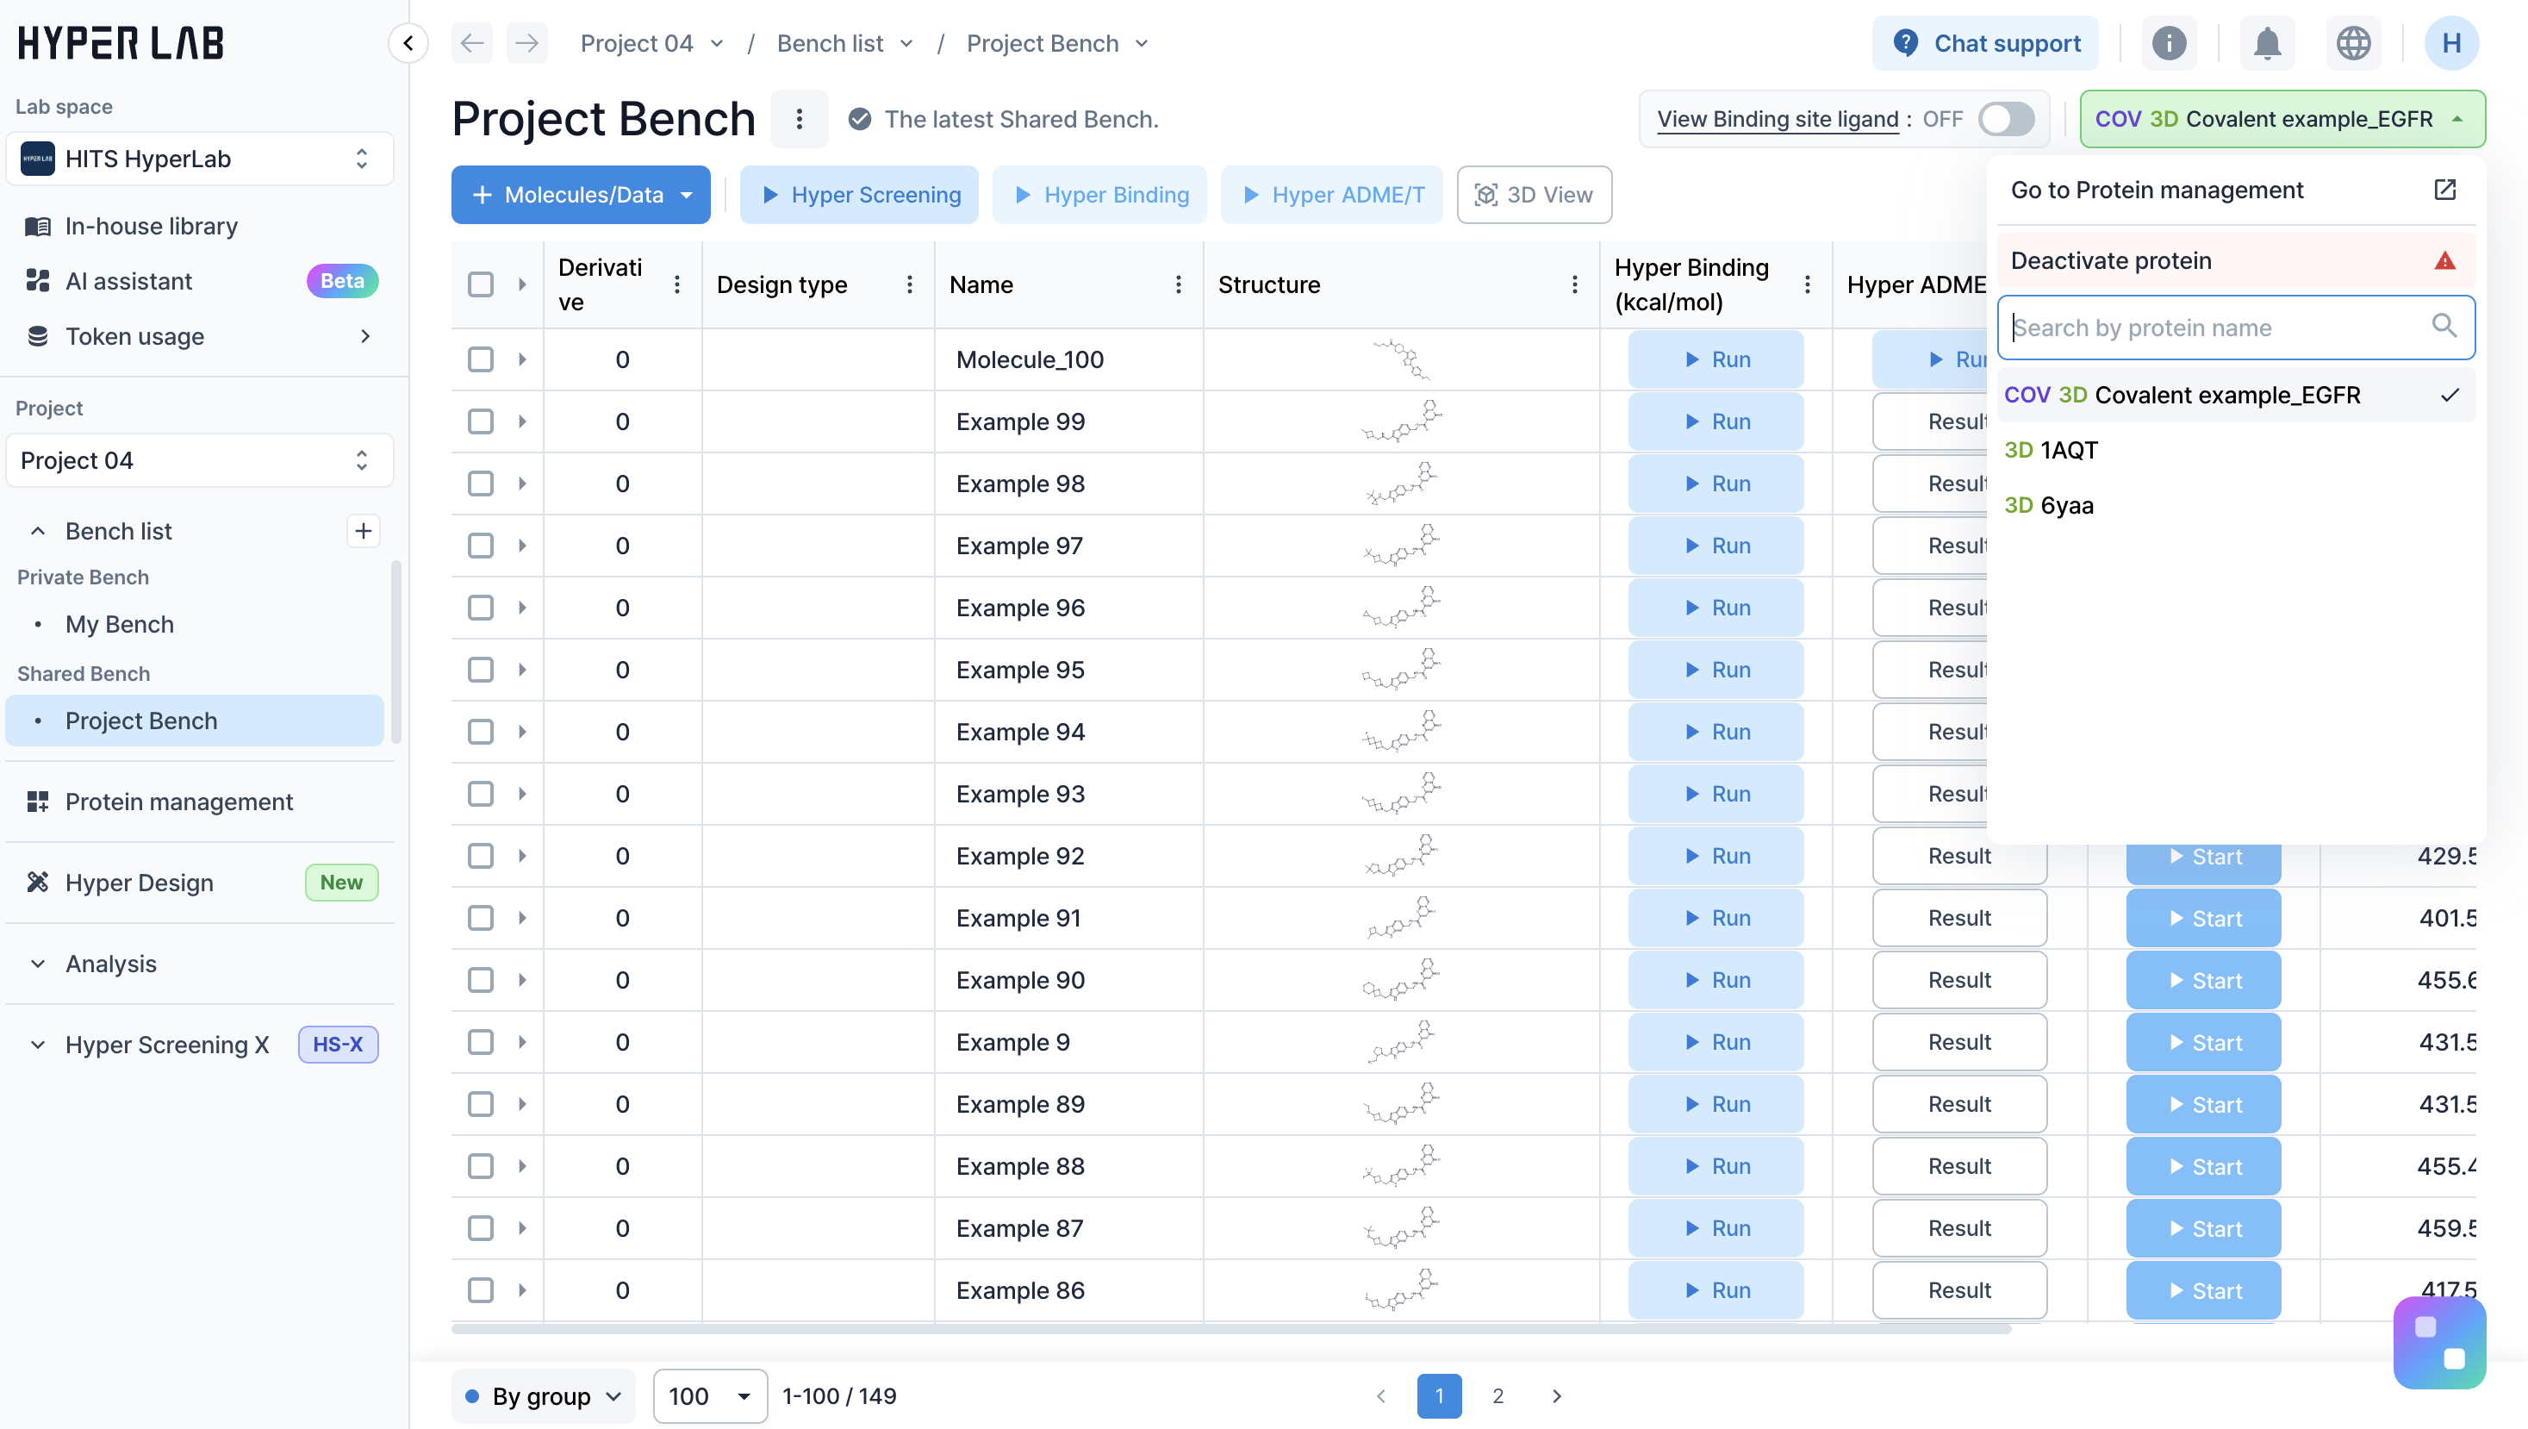Add a new bench with plus icon
Image resolution: width=2528 pixels, height=1429 pixels.
click(363, 531)
